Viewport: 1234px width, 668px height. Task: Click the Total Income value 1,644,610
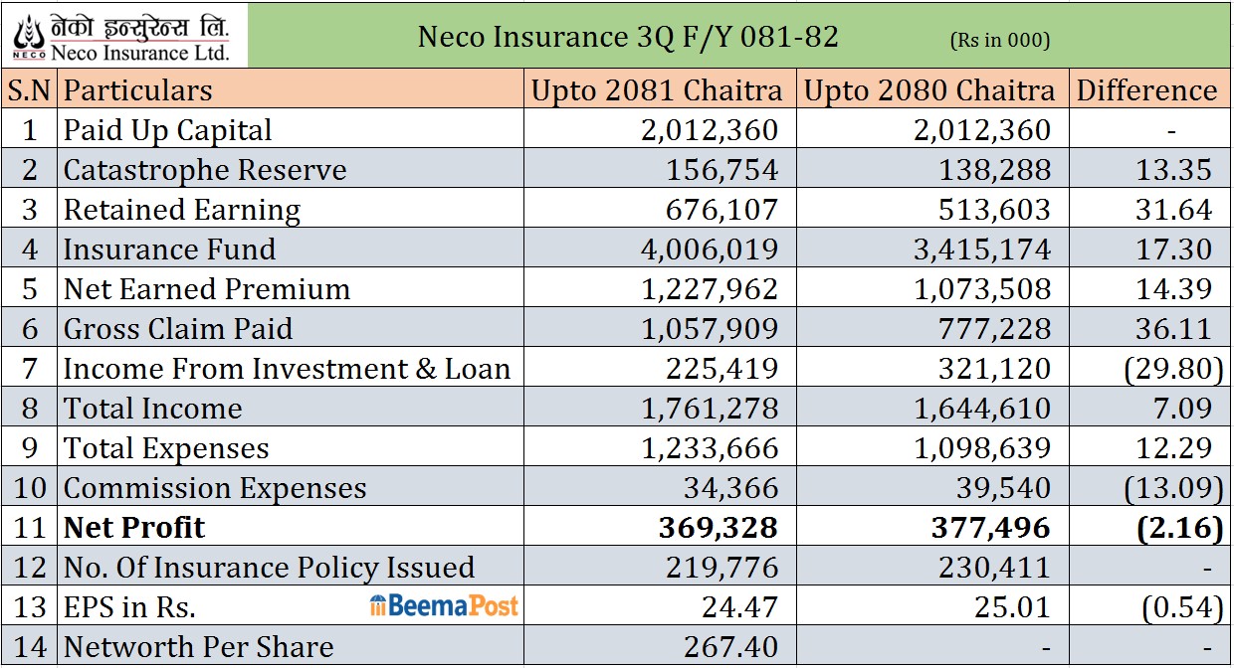pos(981,409)
